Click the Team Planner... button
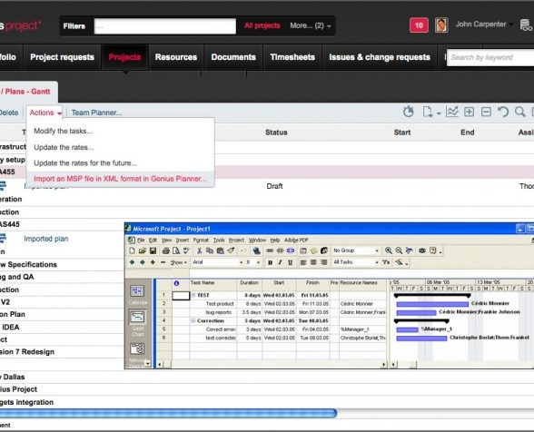This screenshot has width=534, height=432. (x=96, y=113)
